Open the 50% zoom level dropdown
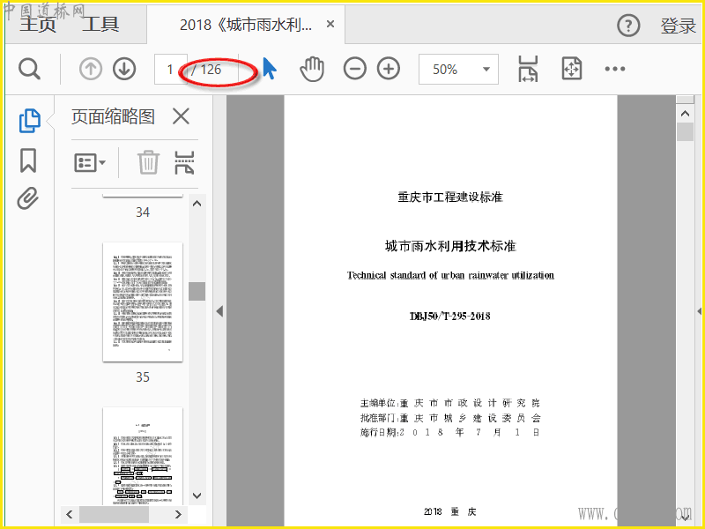705x529 pixels. point(458,70)
